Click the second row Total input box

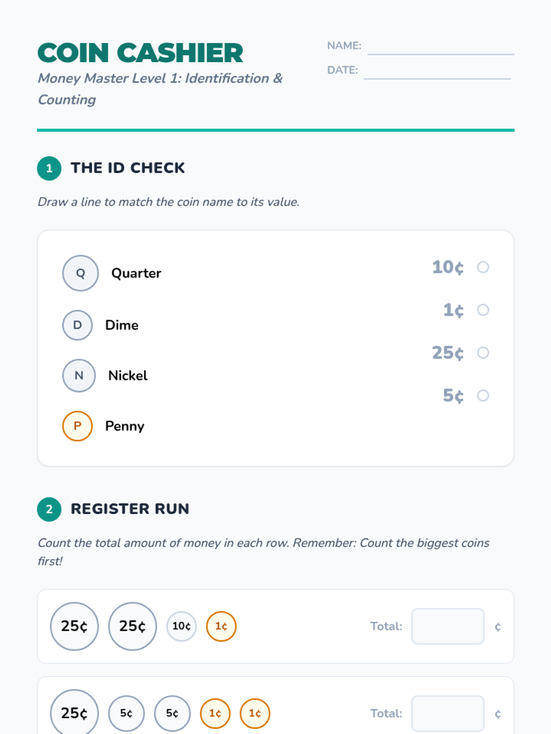[x=448, y=713]
